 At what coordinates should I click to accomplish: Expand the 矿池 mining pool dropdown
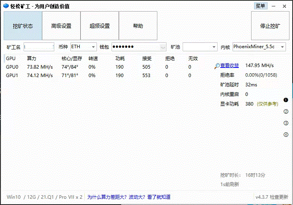[x=214, y=47]
